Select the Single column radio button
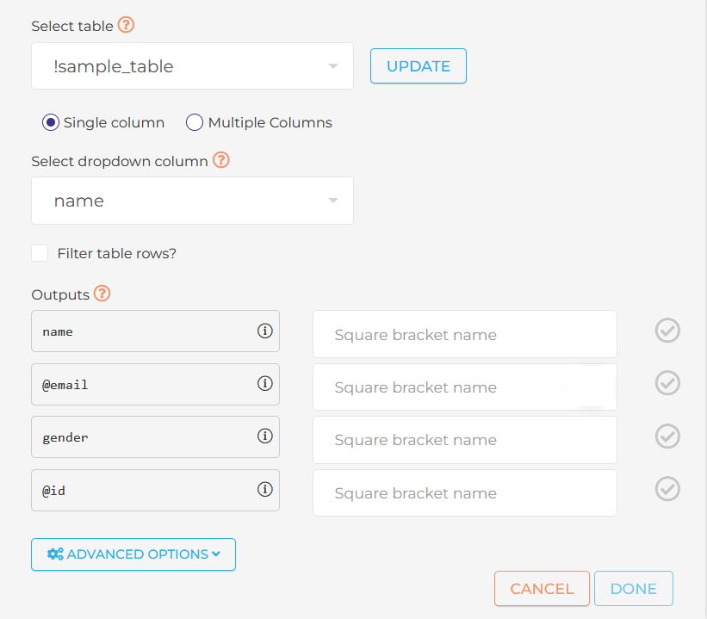The height and width of the screenshot is (619, 707). pyautogui.click(x=51, y=122)
